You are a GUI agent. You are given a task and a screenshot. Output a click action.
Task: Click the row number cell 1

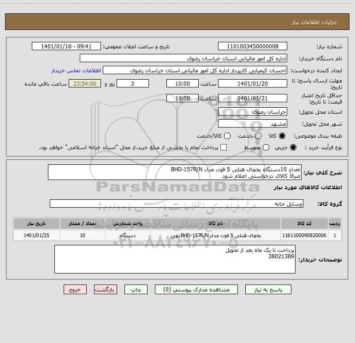(x=335, y=235)
